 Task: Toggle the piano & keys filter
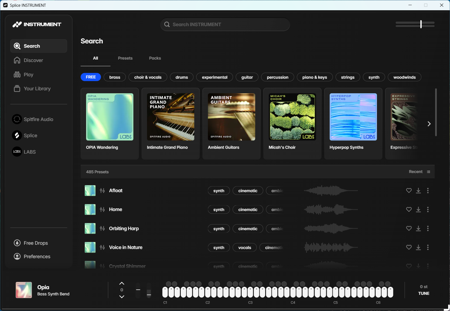(x=315, y=77)
